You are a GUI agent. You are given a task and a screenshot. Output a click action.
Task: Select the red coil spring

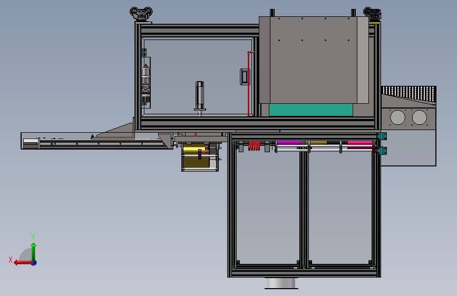click(x=254, y=146)
